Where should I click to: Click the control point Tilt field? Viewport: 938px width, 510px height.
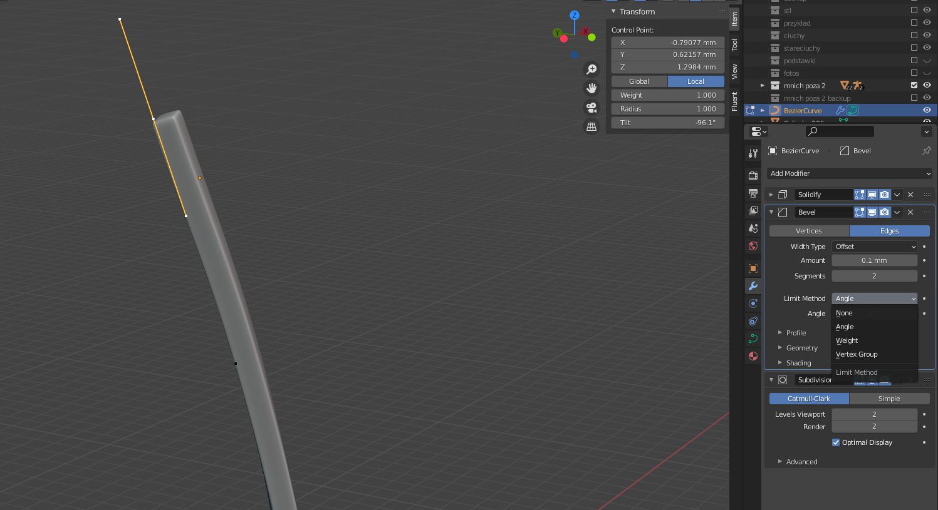(x=668, y=123)
